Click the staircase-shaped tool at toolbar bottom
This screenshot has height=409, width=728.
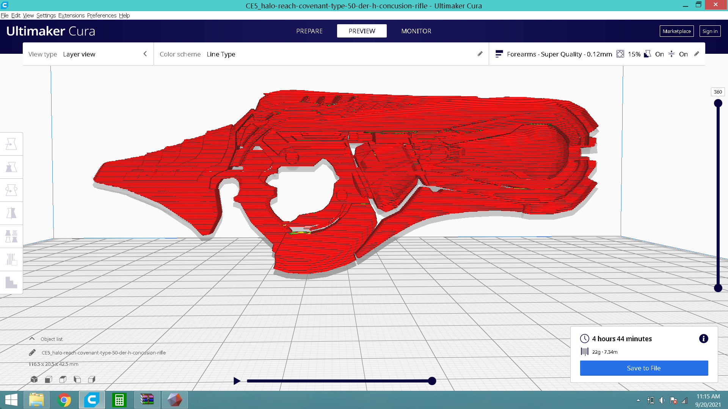(x=11, y=283)
